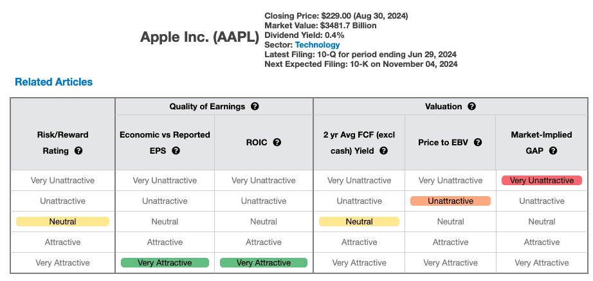
Task: Click the Closing Price text line
Action: pyautogui.click(x=336, y=16)
